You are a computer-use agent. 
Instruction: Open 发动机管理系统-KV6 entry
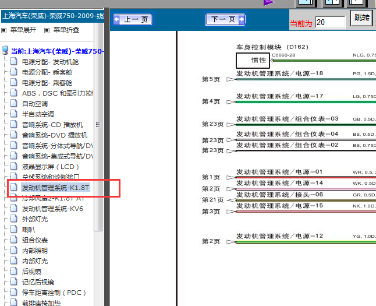click(52, 209)
